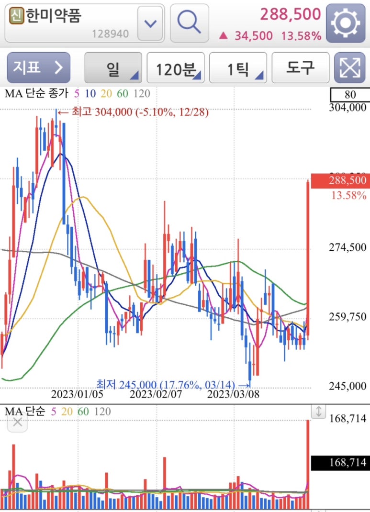Select the MA 10 legend value
The image size is (370, 512).
tap(90, 94)
